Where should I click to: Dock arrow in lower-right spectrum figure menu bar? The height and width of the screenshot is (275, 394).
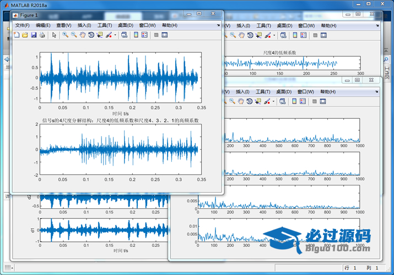tap(377, 92)
